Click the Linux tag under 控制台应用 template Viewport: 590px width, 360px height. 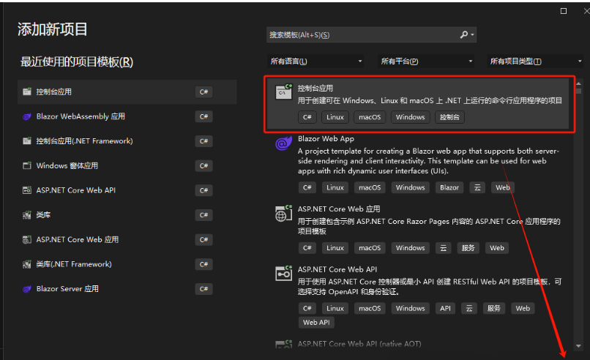point(335,117)
